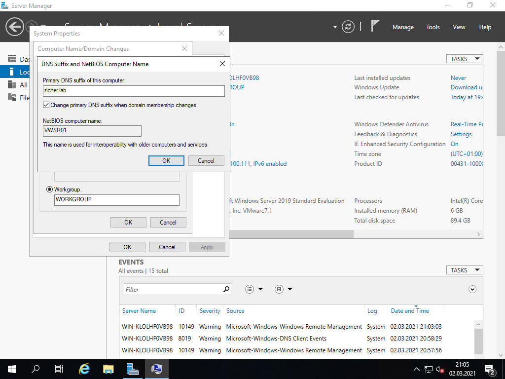
Task: Expand the Events TASKS dropdown
Action: pos(464,270)
